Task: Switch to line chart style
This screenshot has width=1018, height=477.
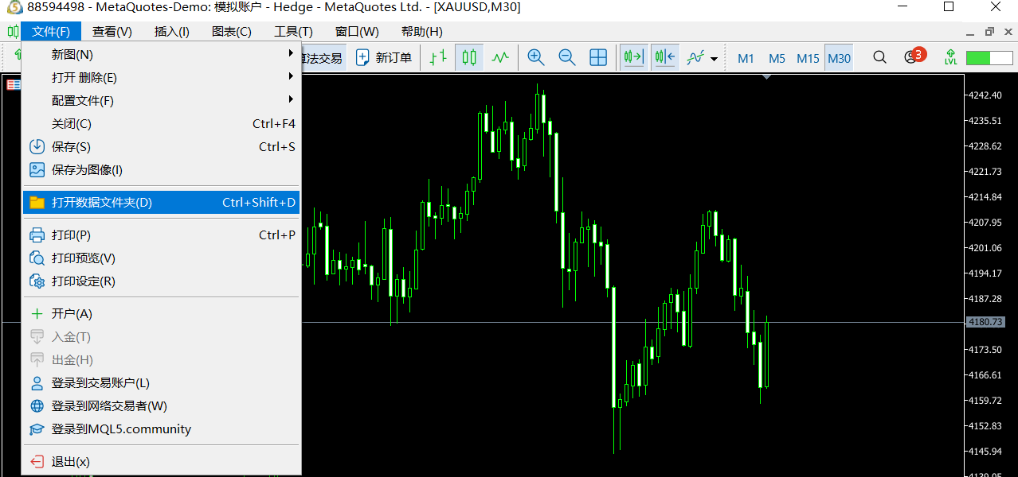Action: (x=500, y=58)
